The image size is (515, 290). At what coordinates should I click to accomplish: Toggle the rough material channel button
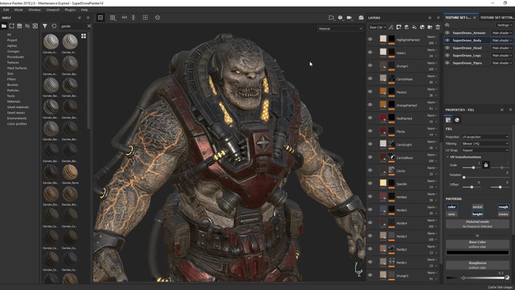click(503, 207)
